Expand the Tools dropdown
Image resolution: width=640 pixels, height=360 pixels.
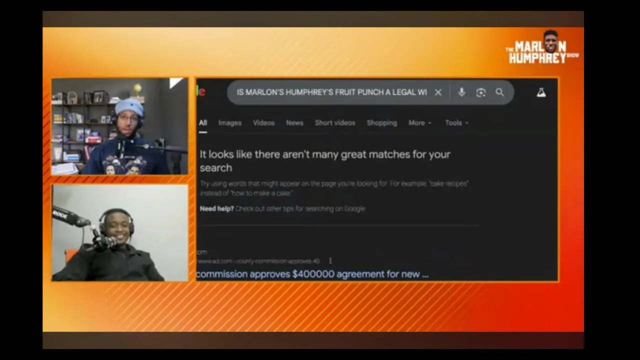[x=456, y=123]
